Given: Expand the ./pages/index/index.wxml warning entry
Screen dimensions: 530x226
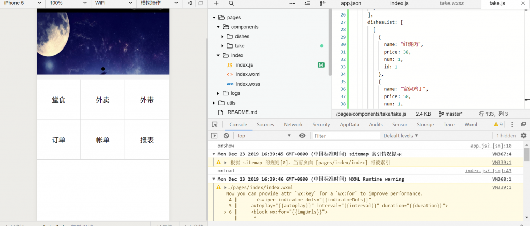Looking at the screenshot, I should coord(226,187).
